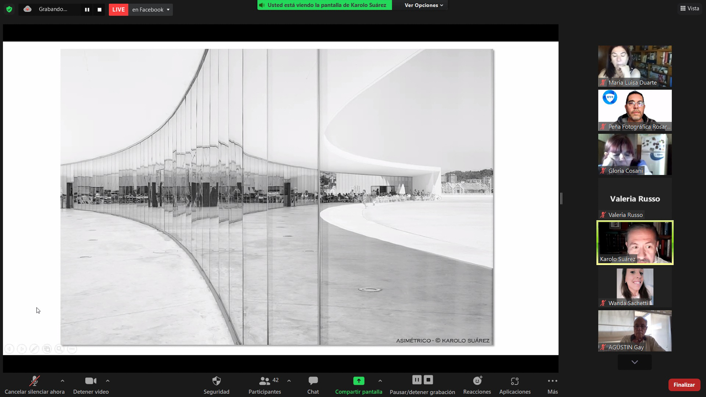Screen dimensions: 706x397
Task: Select Gloria Cosani video thumbnail
Action: point(635,154)
